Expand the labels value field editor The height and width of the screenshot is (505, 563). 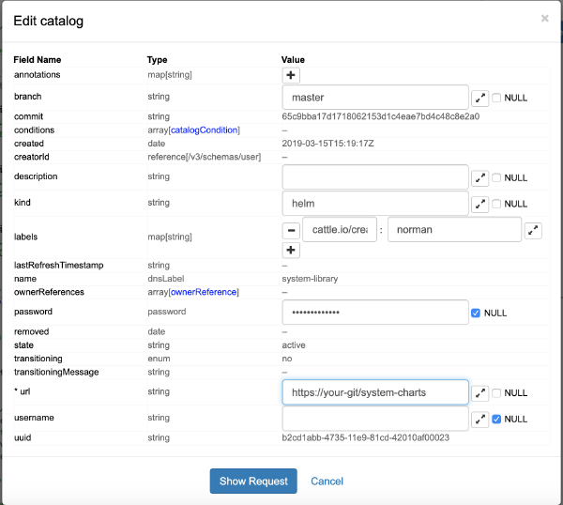[x=533, y=230]
